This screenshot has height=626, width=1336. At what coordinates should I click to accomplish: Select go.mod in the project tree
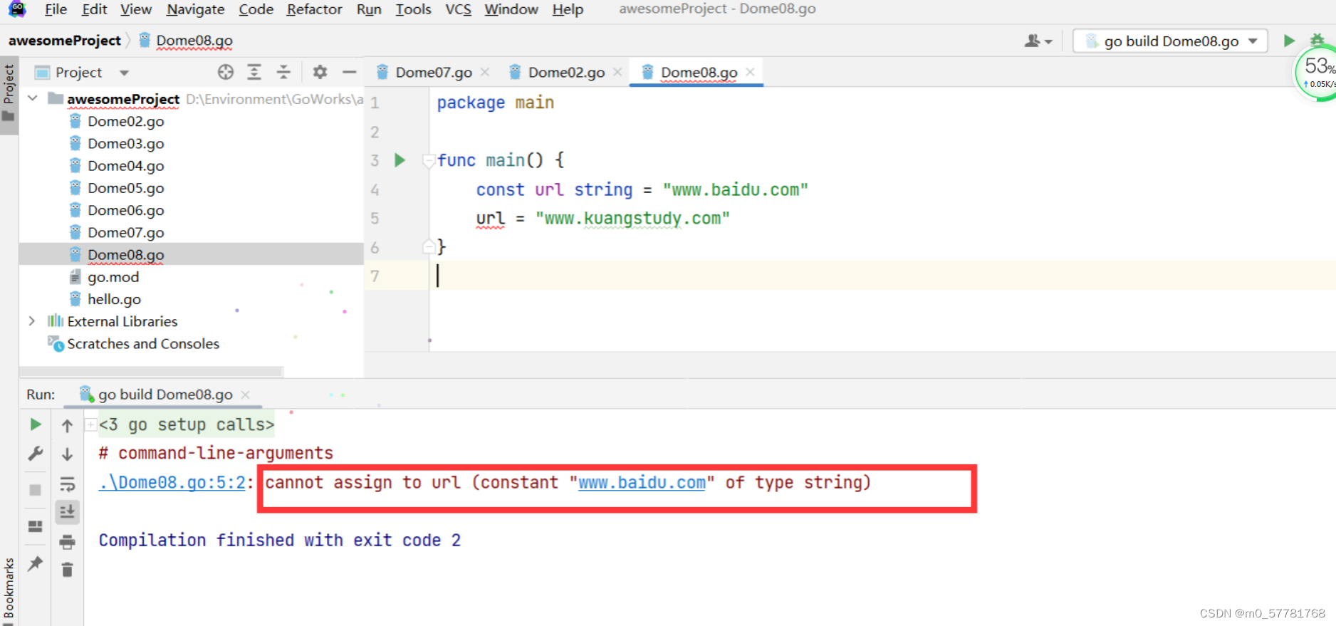[113, 277]
